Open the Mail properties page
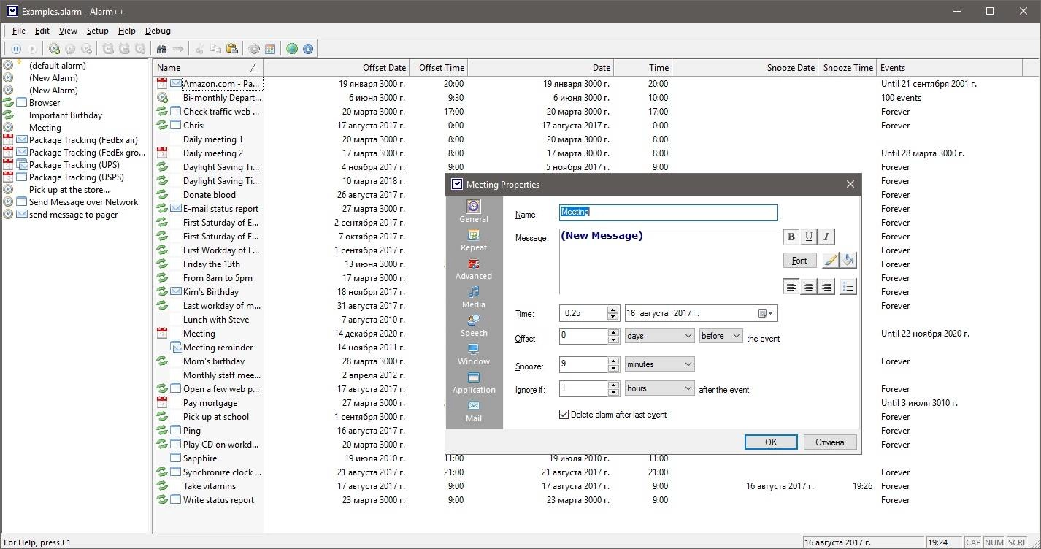 pos(474,411)
